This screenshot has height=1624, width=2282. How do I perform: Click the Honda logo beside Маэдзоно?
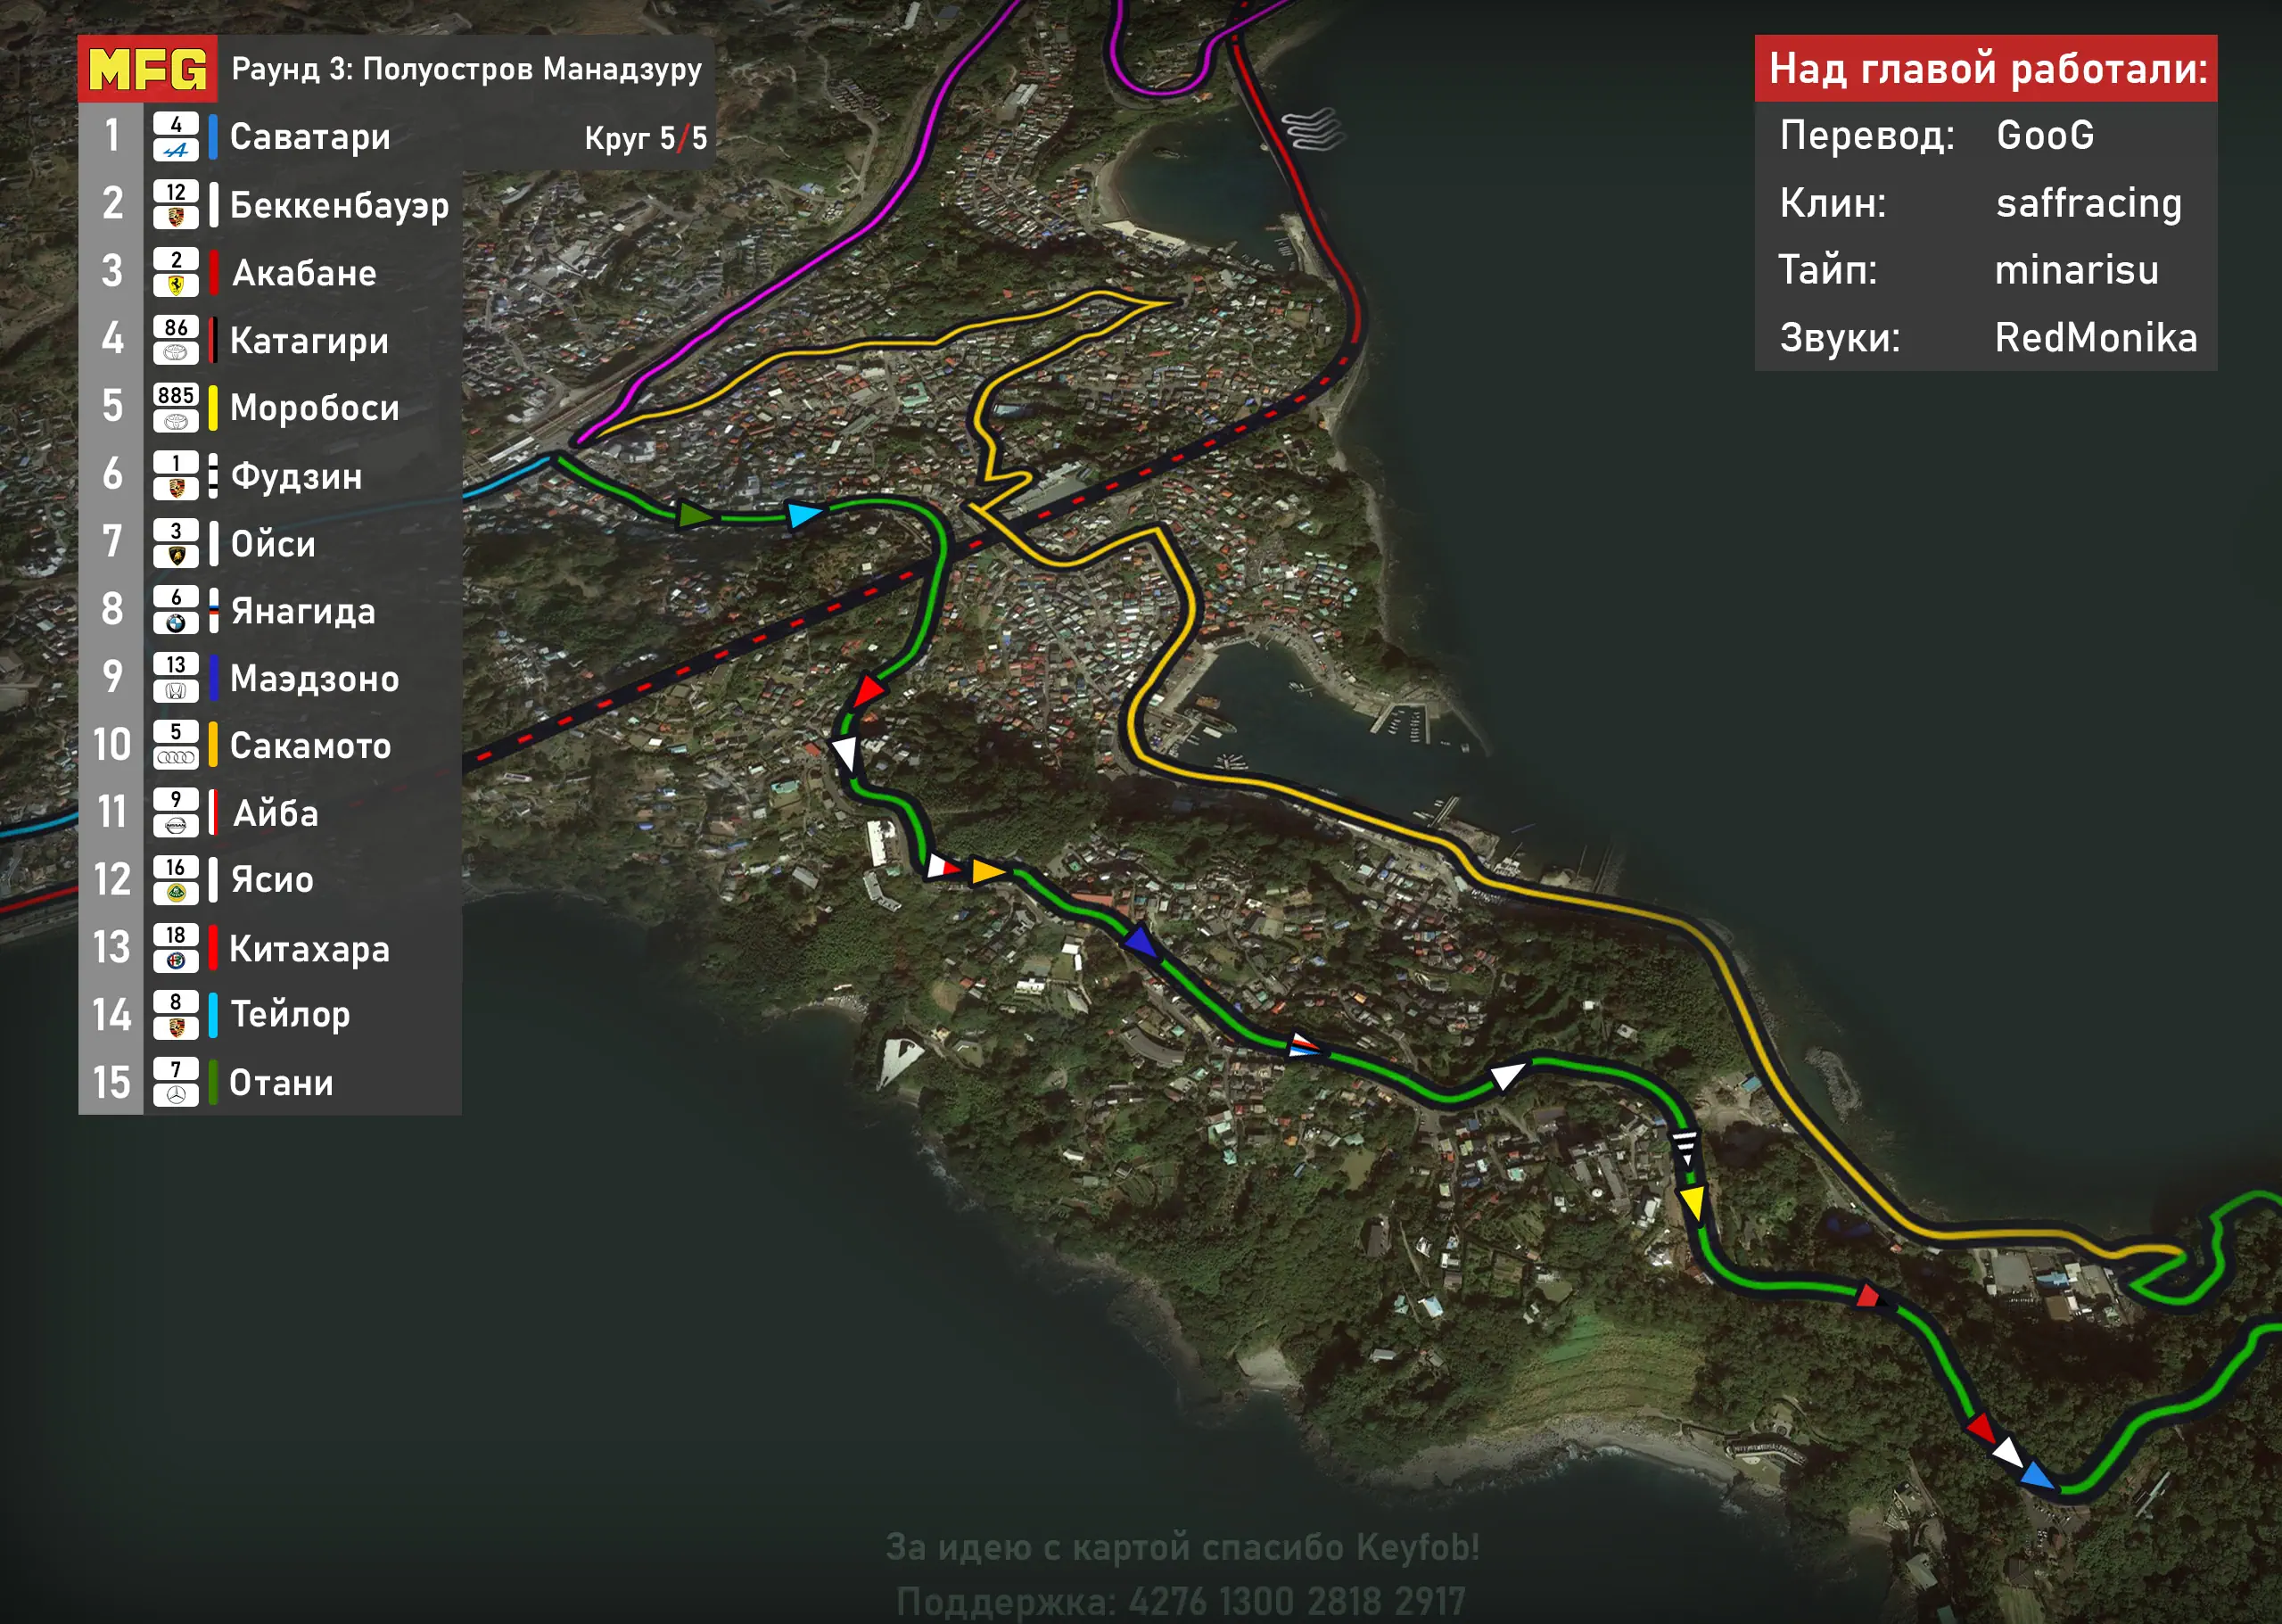[x=176, y=691]
